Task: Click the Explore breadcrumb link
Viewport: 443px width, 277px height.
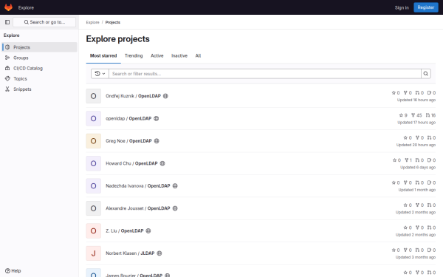Action: click(93, 22)
